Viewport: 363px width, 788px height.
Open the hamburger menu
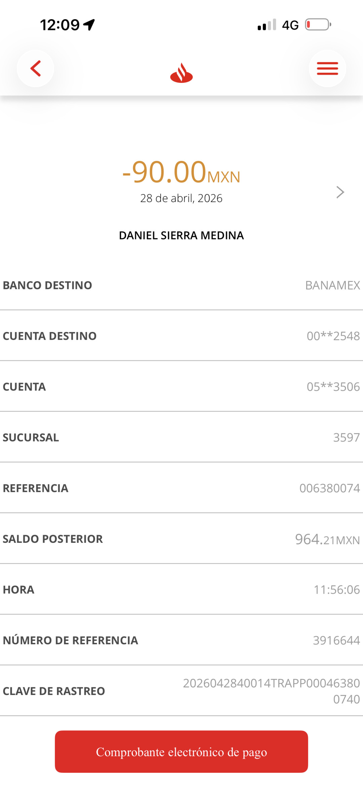327,68
